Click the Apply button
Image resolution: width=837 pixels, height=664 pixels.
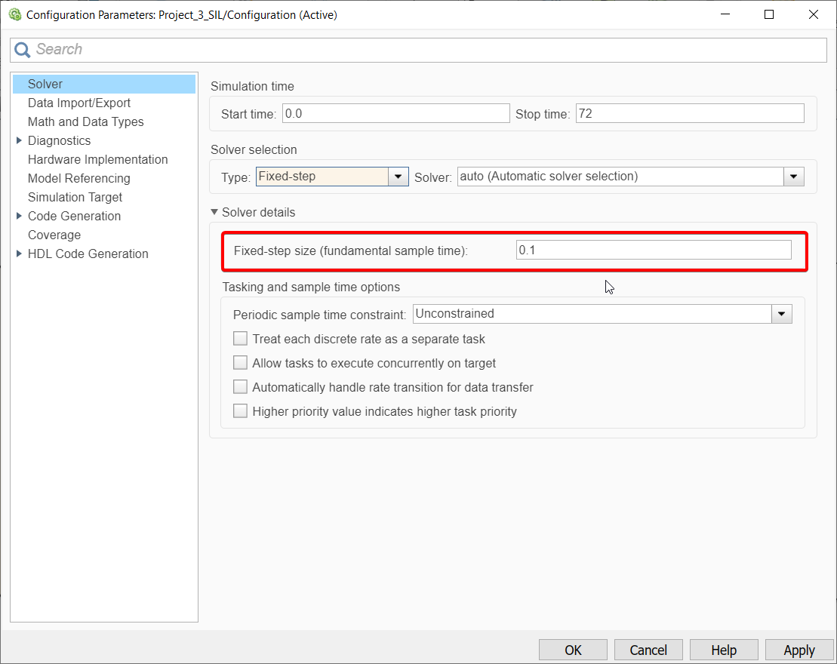(x=799, y=650)
